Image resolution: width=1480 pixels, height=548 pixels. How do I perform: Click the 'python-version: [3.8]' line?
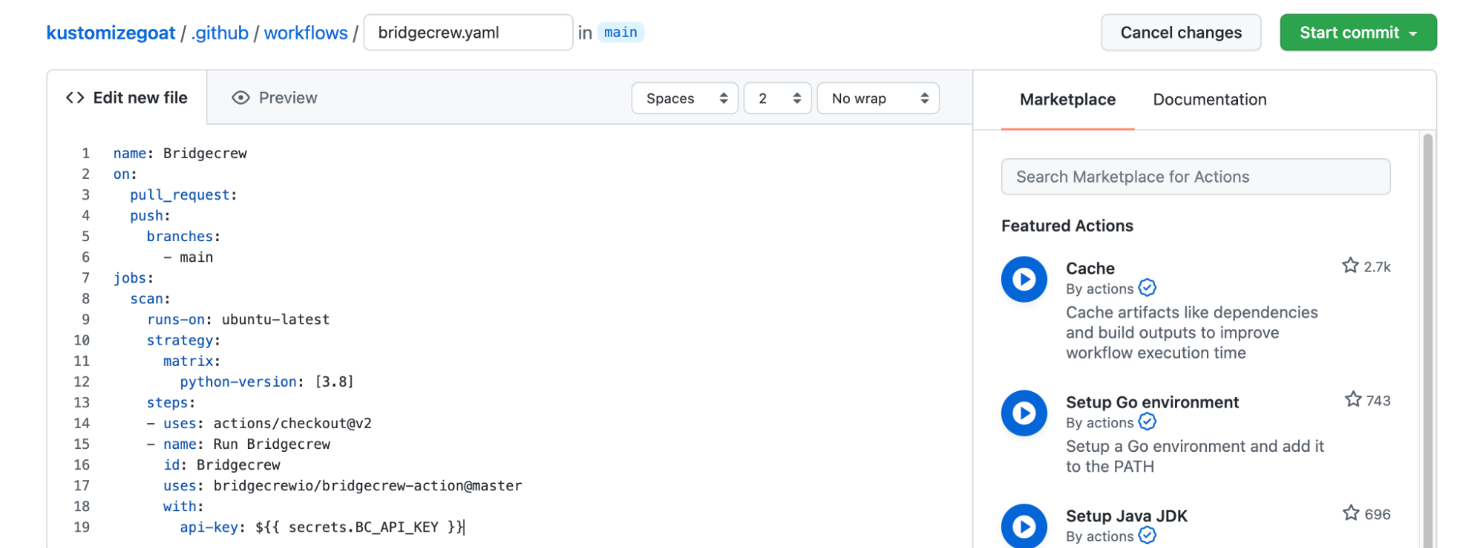(267, 382)
